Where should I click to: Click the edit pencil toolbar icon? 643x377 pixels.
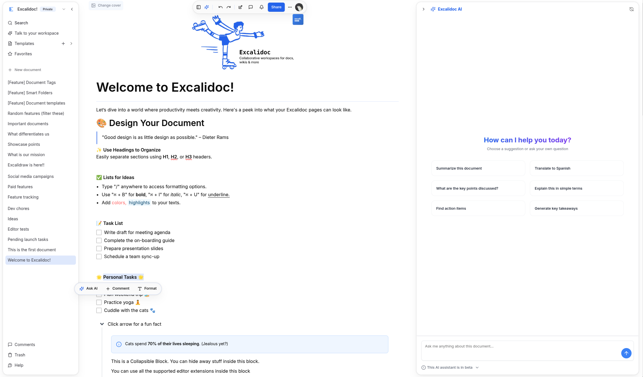240,7
